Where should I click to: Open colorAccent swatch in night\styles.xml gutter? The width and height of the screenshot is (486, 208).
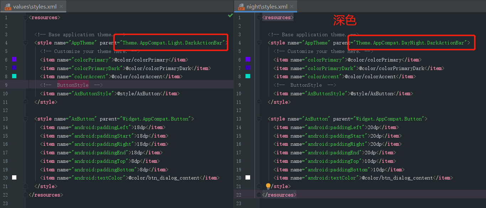[248, 76]
